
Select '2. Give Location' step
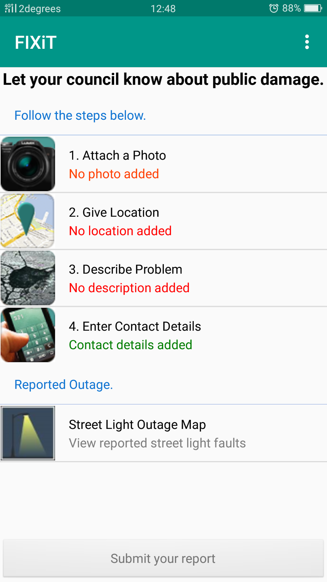pos(114,213)
